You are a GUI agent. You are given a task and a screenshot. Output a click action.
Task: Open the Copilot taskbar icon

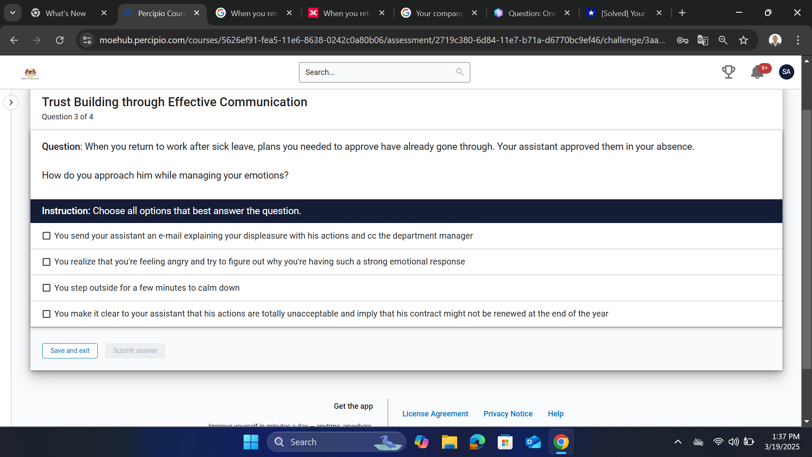[421, 442]
